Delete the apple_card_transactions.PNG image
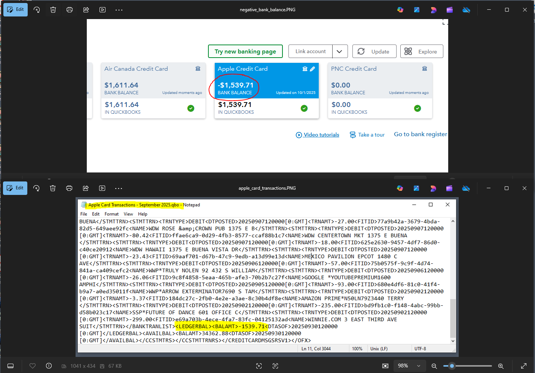 click(53, 188)
